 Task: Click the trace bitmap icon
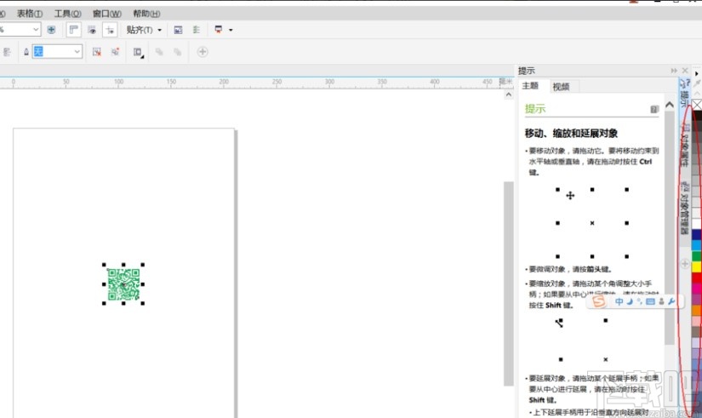[x=115, y=52]
